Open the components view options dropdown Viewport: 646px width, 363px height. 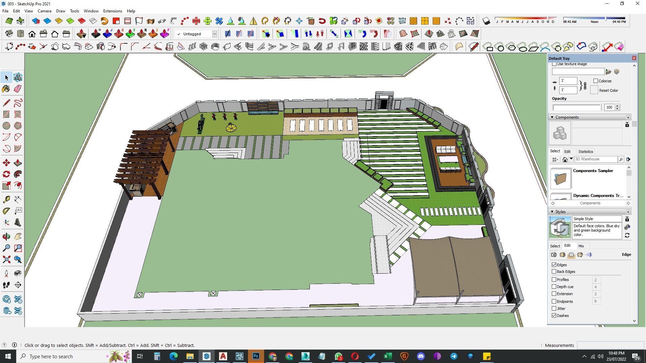(x=555, y=159)
